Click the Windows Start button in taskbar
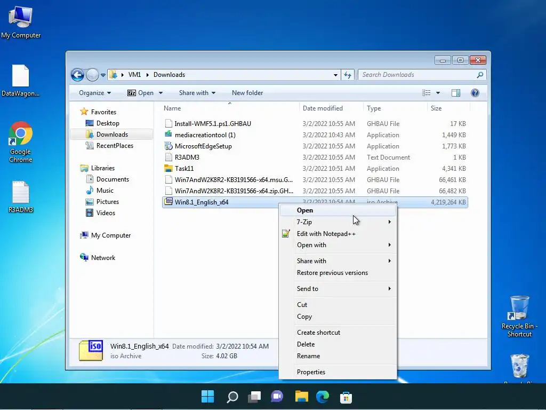This screenshot has height=410, width=546. (207, 397)
